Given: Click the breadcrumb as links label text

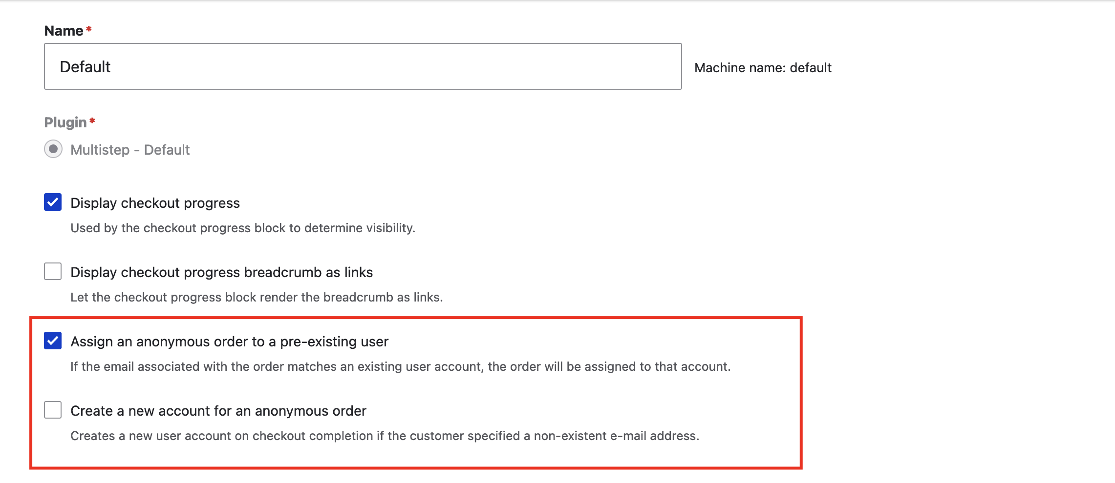Looking at the screenshot, I should pos(222,272).
